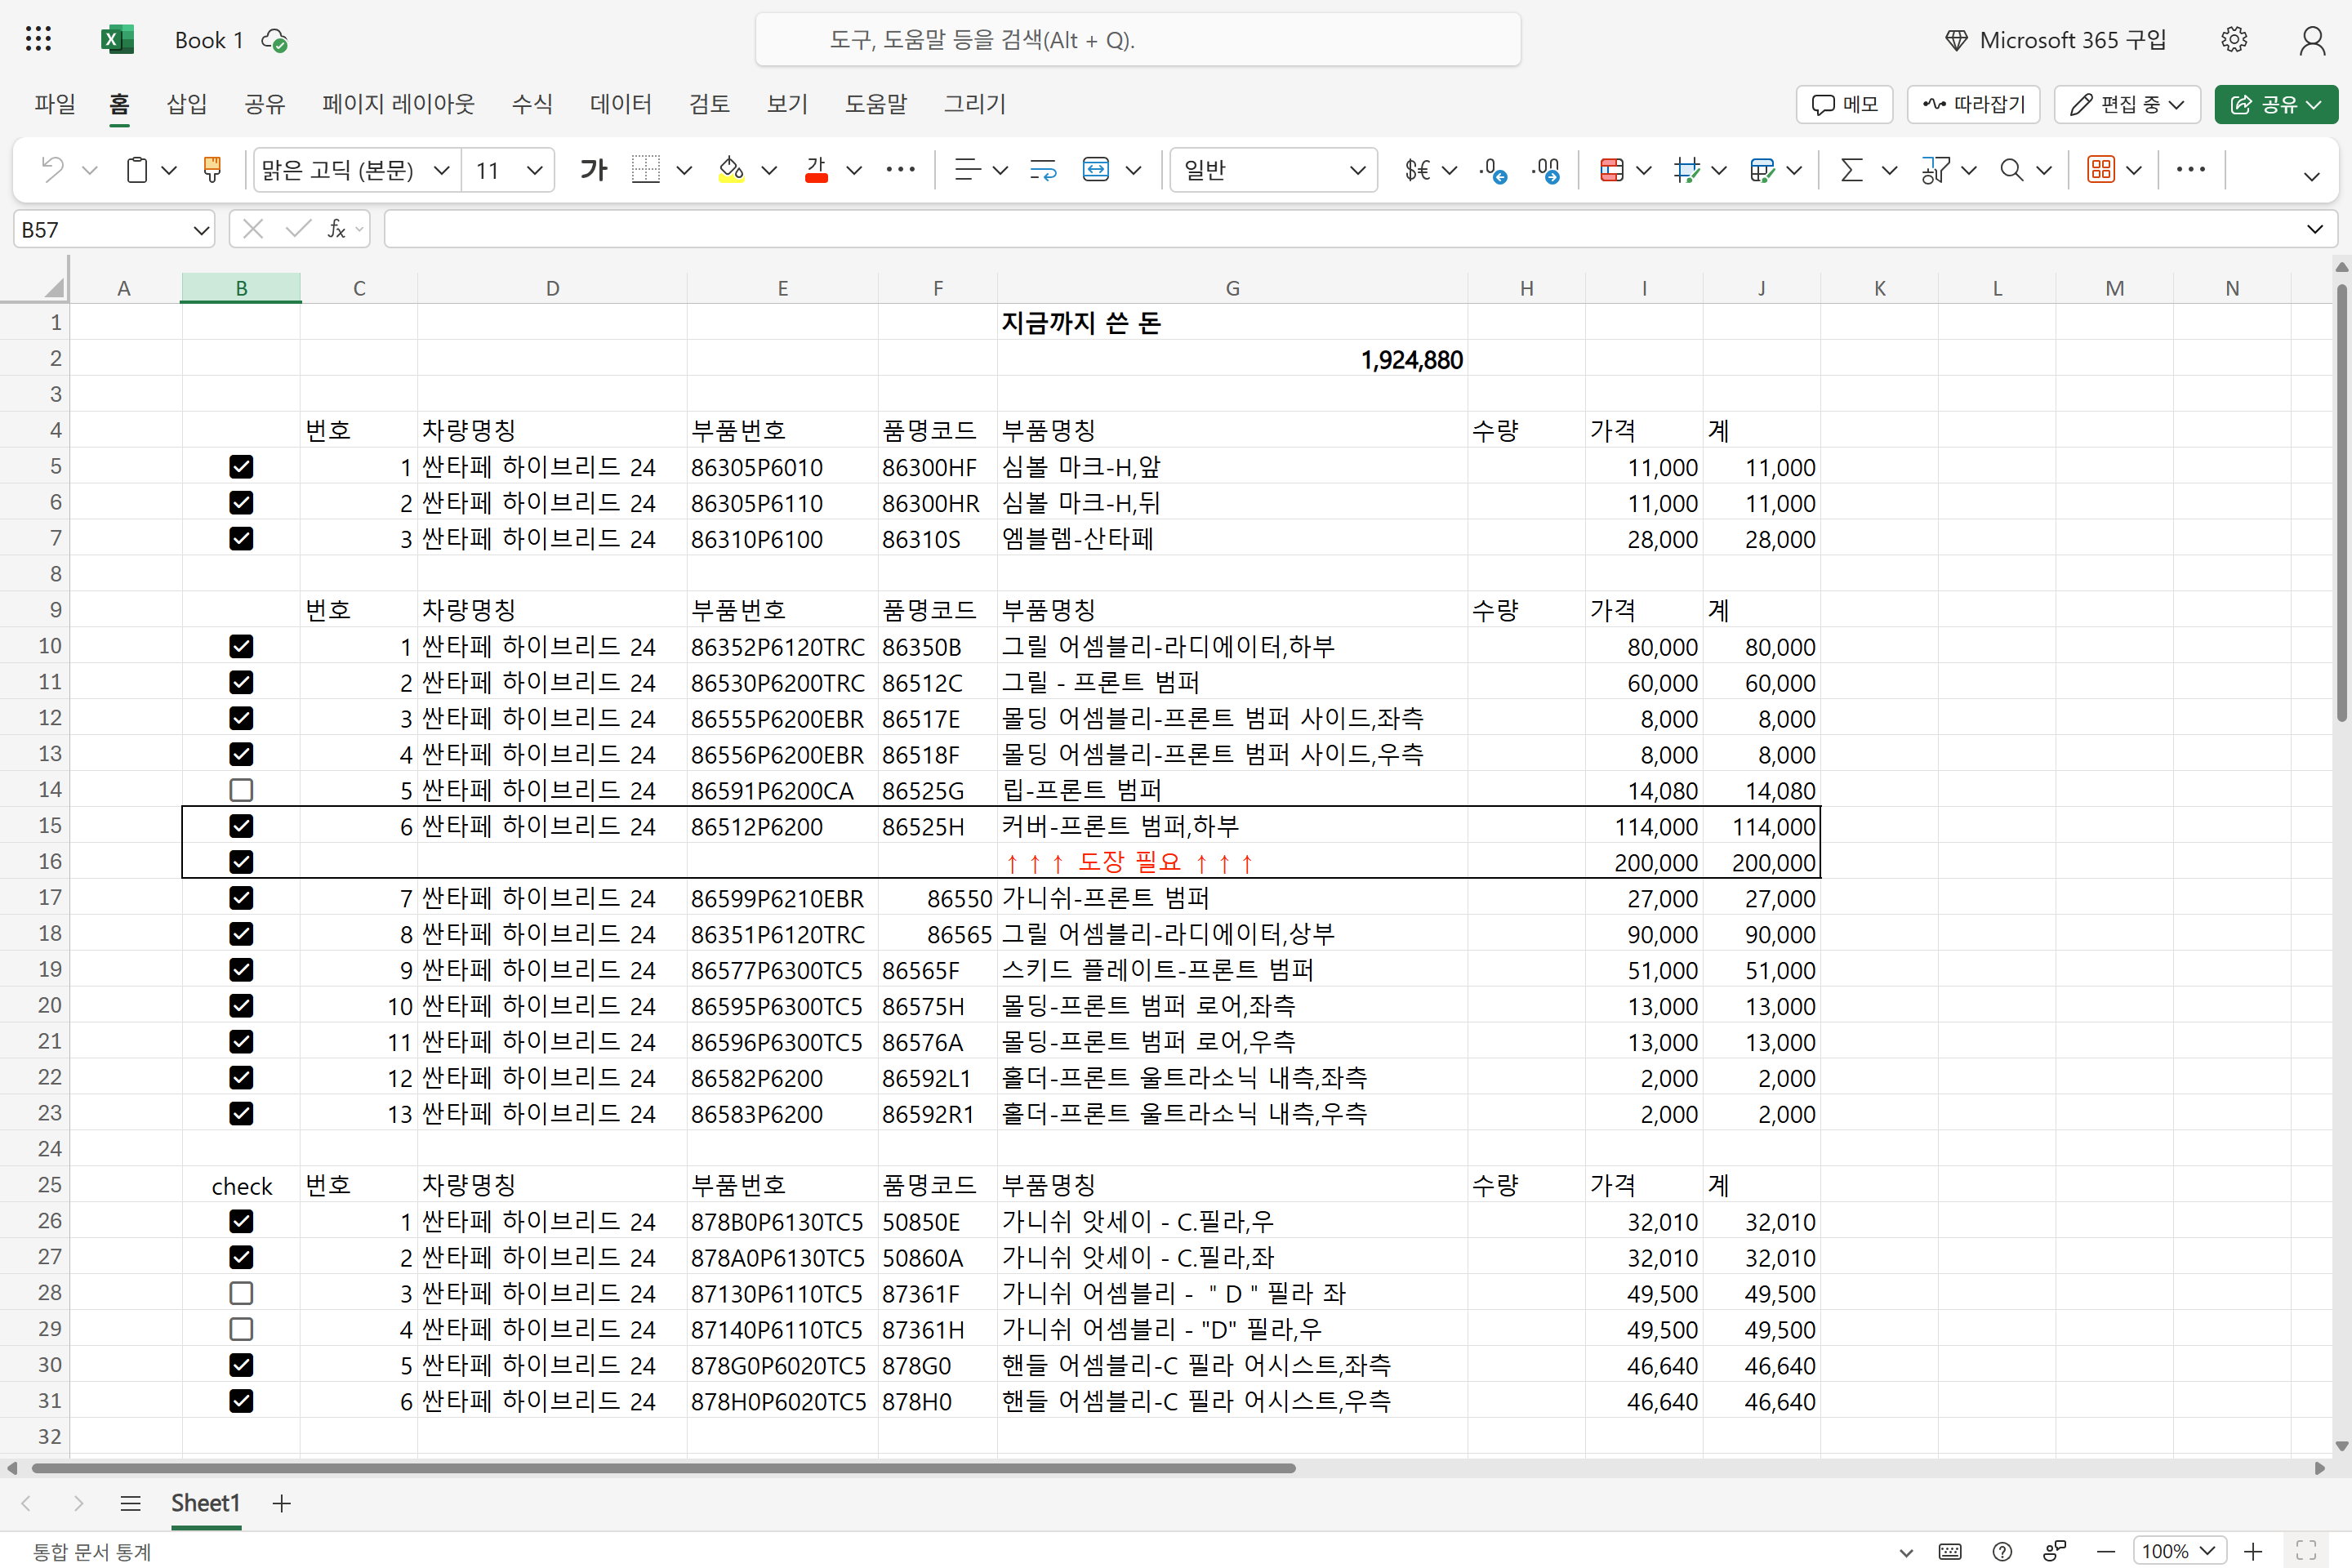
Task: Click the increase decimal places icon
Action: [1492, 170]
